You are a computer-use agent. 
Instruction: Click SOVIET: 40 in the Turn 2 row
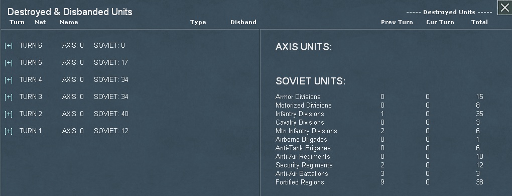coord(111,114)
